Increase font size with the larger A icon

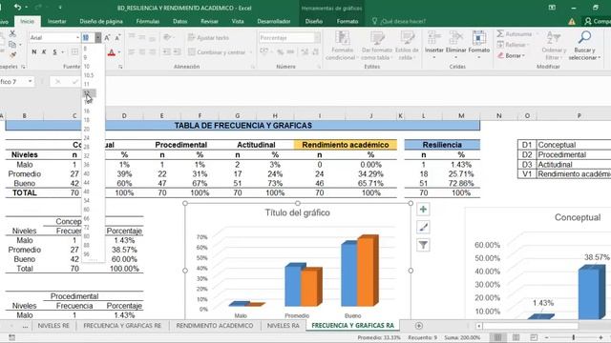point(107,38)
